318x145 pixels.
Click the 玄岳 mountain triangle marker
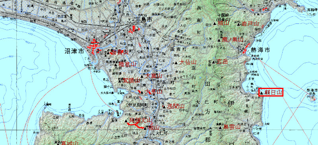[213, 62]
